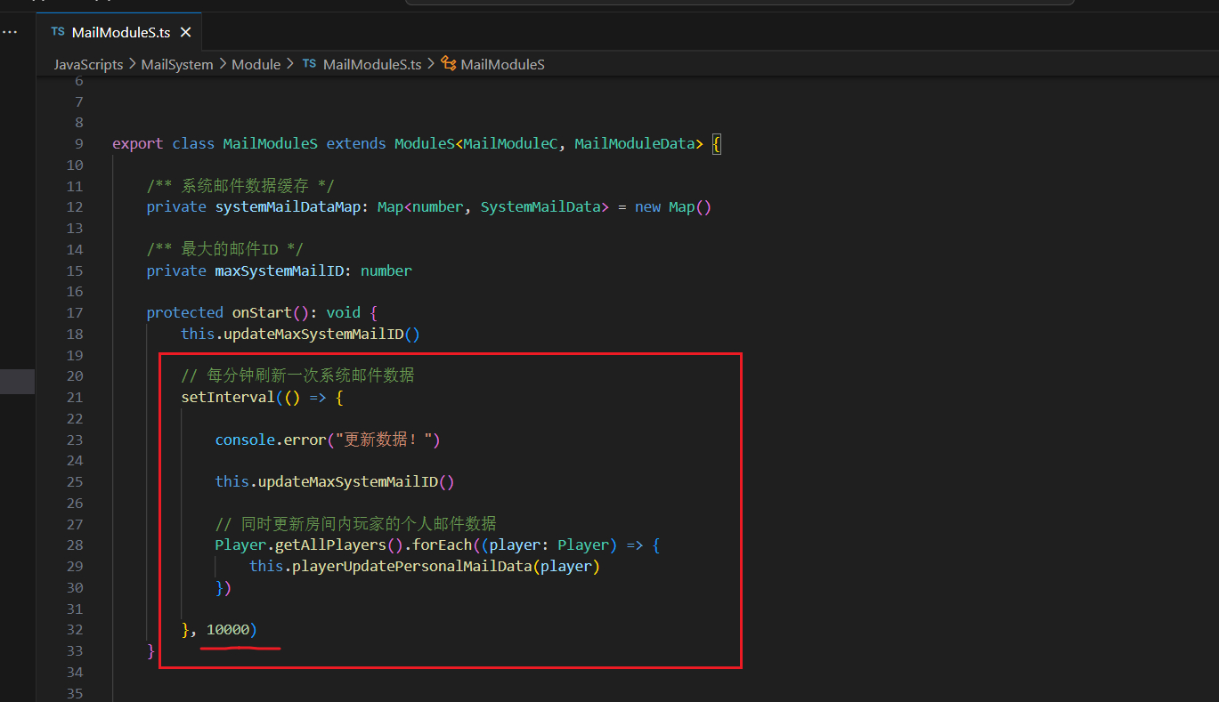Image resolution: width=1219 pixels, height=702 pixels.
Task: Click 'protected' keyword on line 17
Action: click(x=185, y=312)
